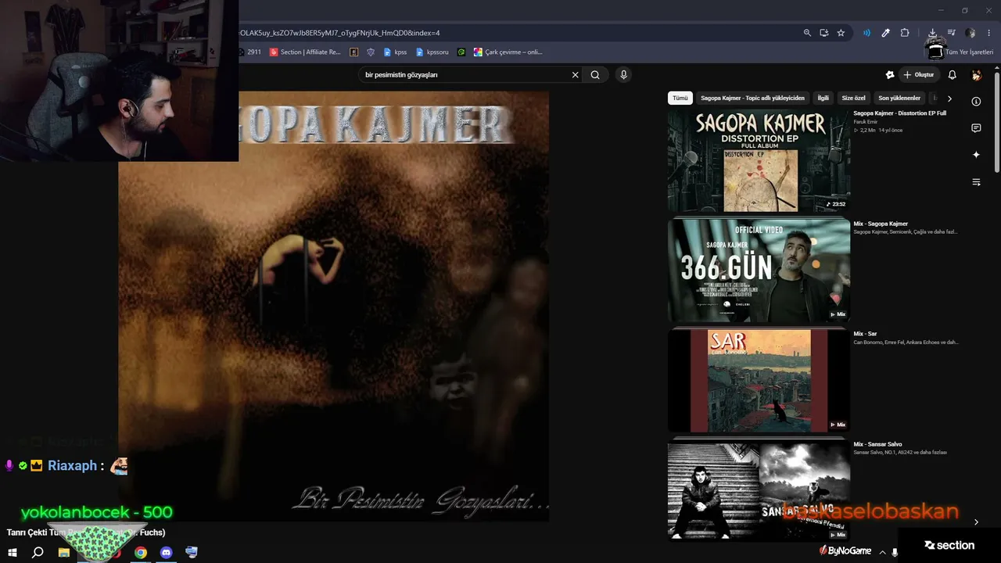The height and width of the screenshot is (563, 1001).
Task: Select the Son yüklenenler filter chip
Action: point(899,98)
